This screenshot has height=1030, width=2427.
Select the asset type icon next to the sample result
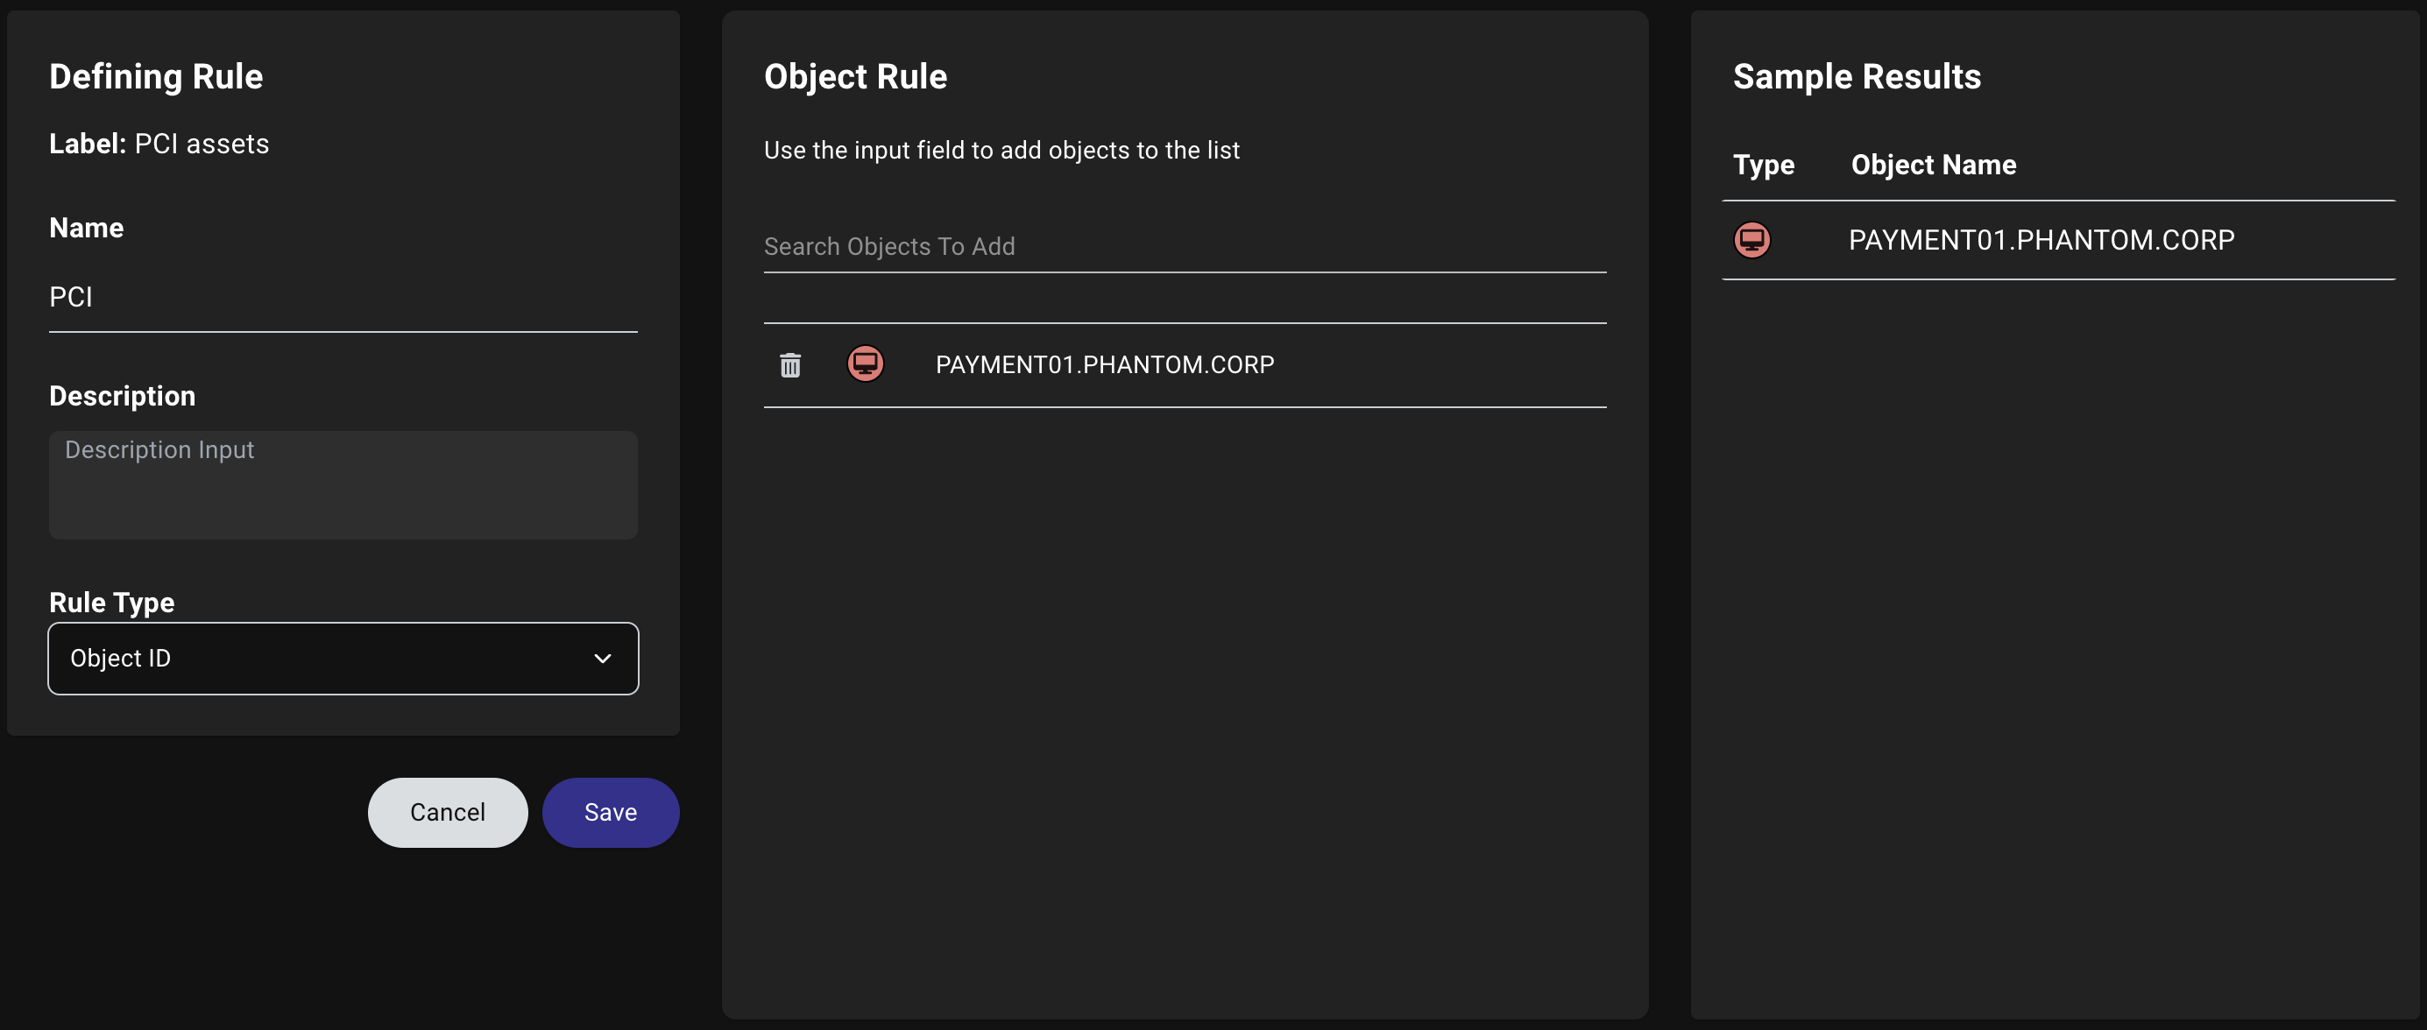click(x=1752, y=240)
